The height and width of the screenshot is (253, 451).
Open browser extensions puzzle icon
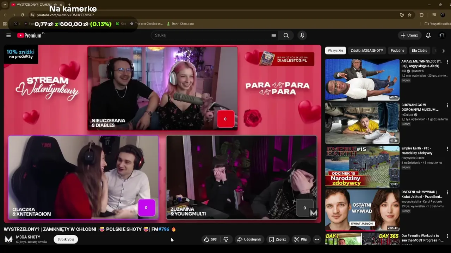pyautogui.click(x=421, y=15)
